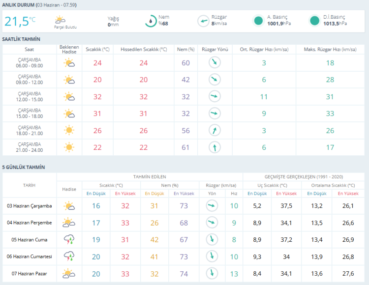Click wind direction icon for 07 Haziran Pazar
The image size is (369, 285).
click(212, 273)
